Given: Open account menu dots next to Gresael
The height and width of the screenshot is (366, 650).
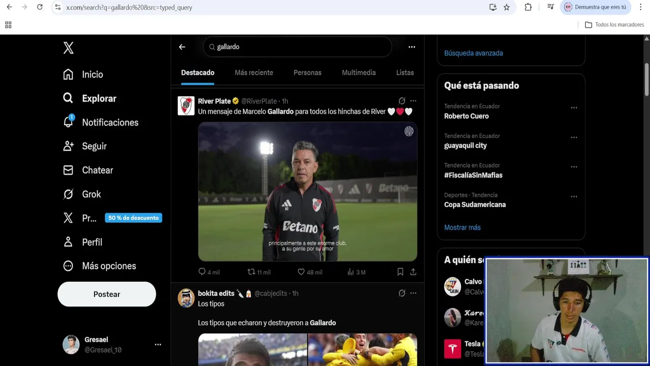Looking at the screenshot, I should click(158, 345).
